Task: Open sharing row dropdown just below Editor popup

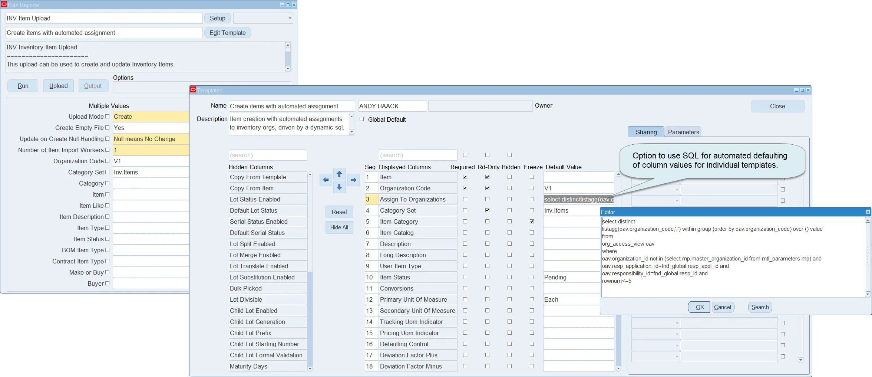Action: tap(677, 323)
